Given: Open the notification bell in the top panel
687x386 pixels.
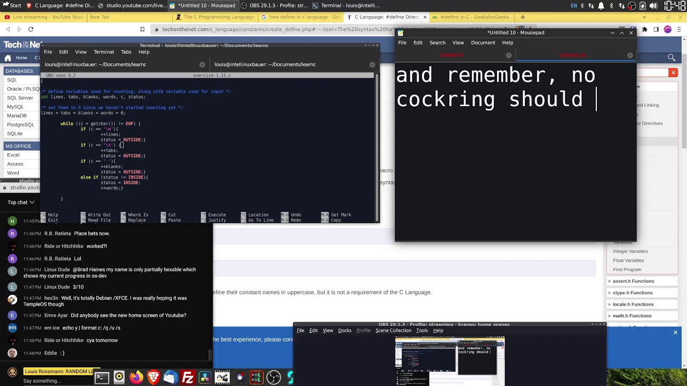Looking at the screenshot, I should click(x=601, y=6).
